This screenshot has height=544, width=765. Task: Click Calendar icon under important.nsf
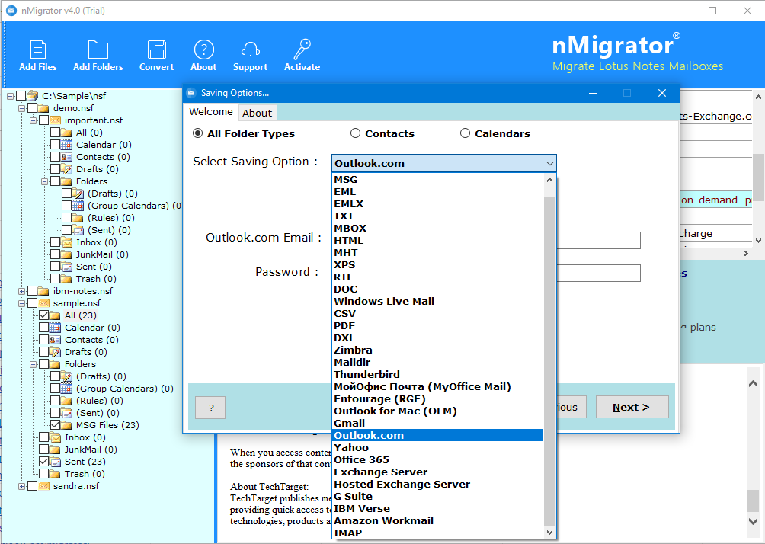pyautogui.click(x=66, y=145)
